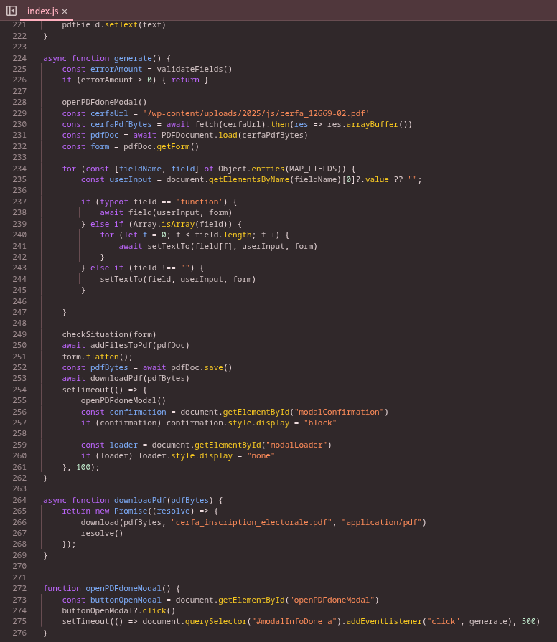Screen dimensions: 557x642
Task: Click 'setTextTo' call on line 241
Action: [x=169, y=246]
